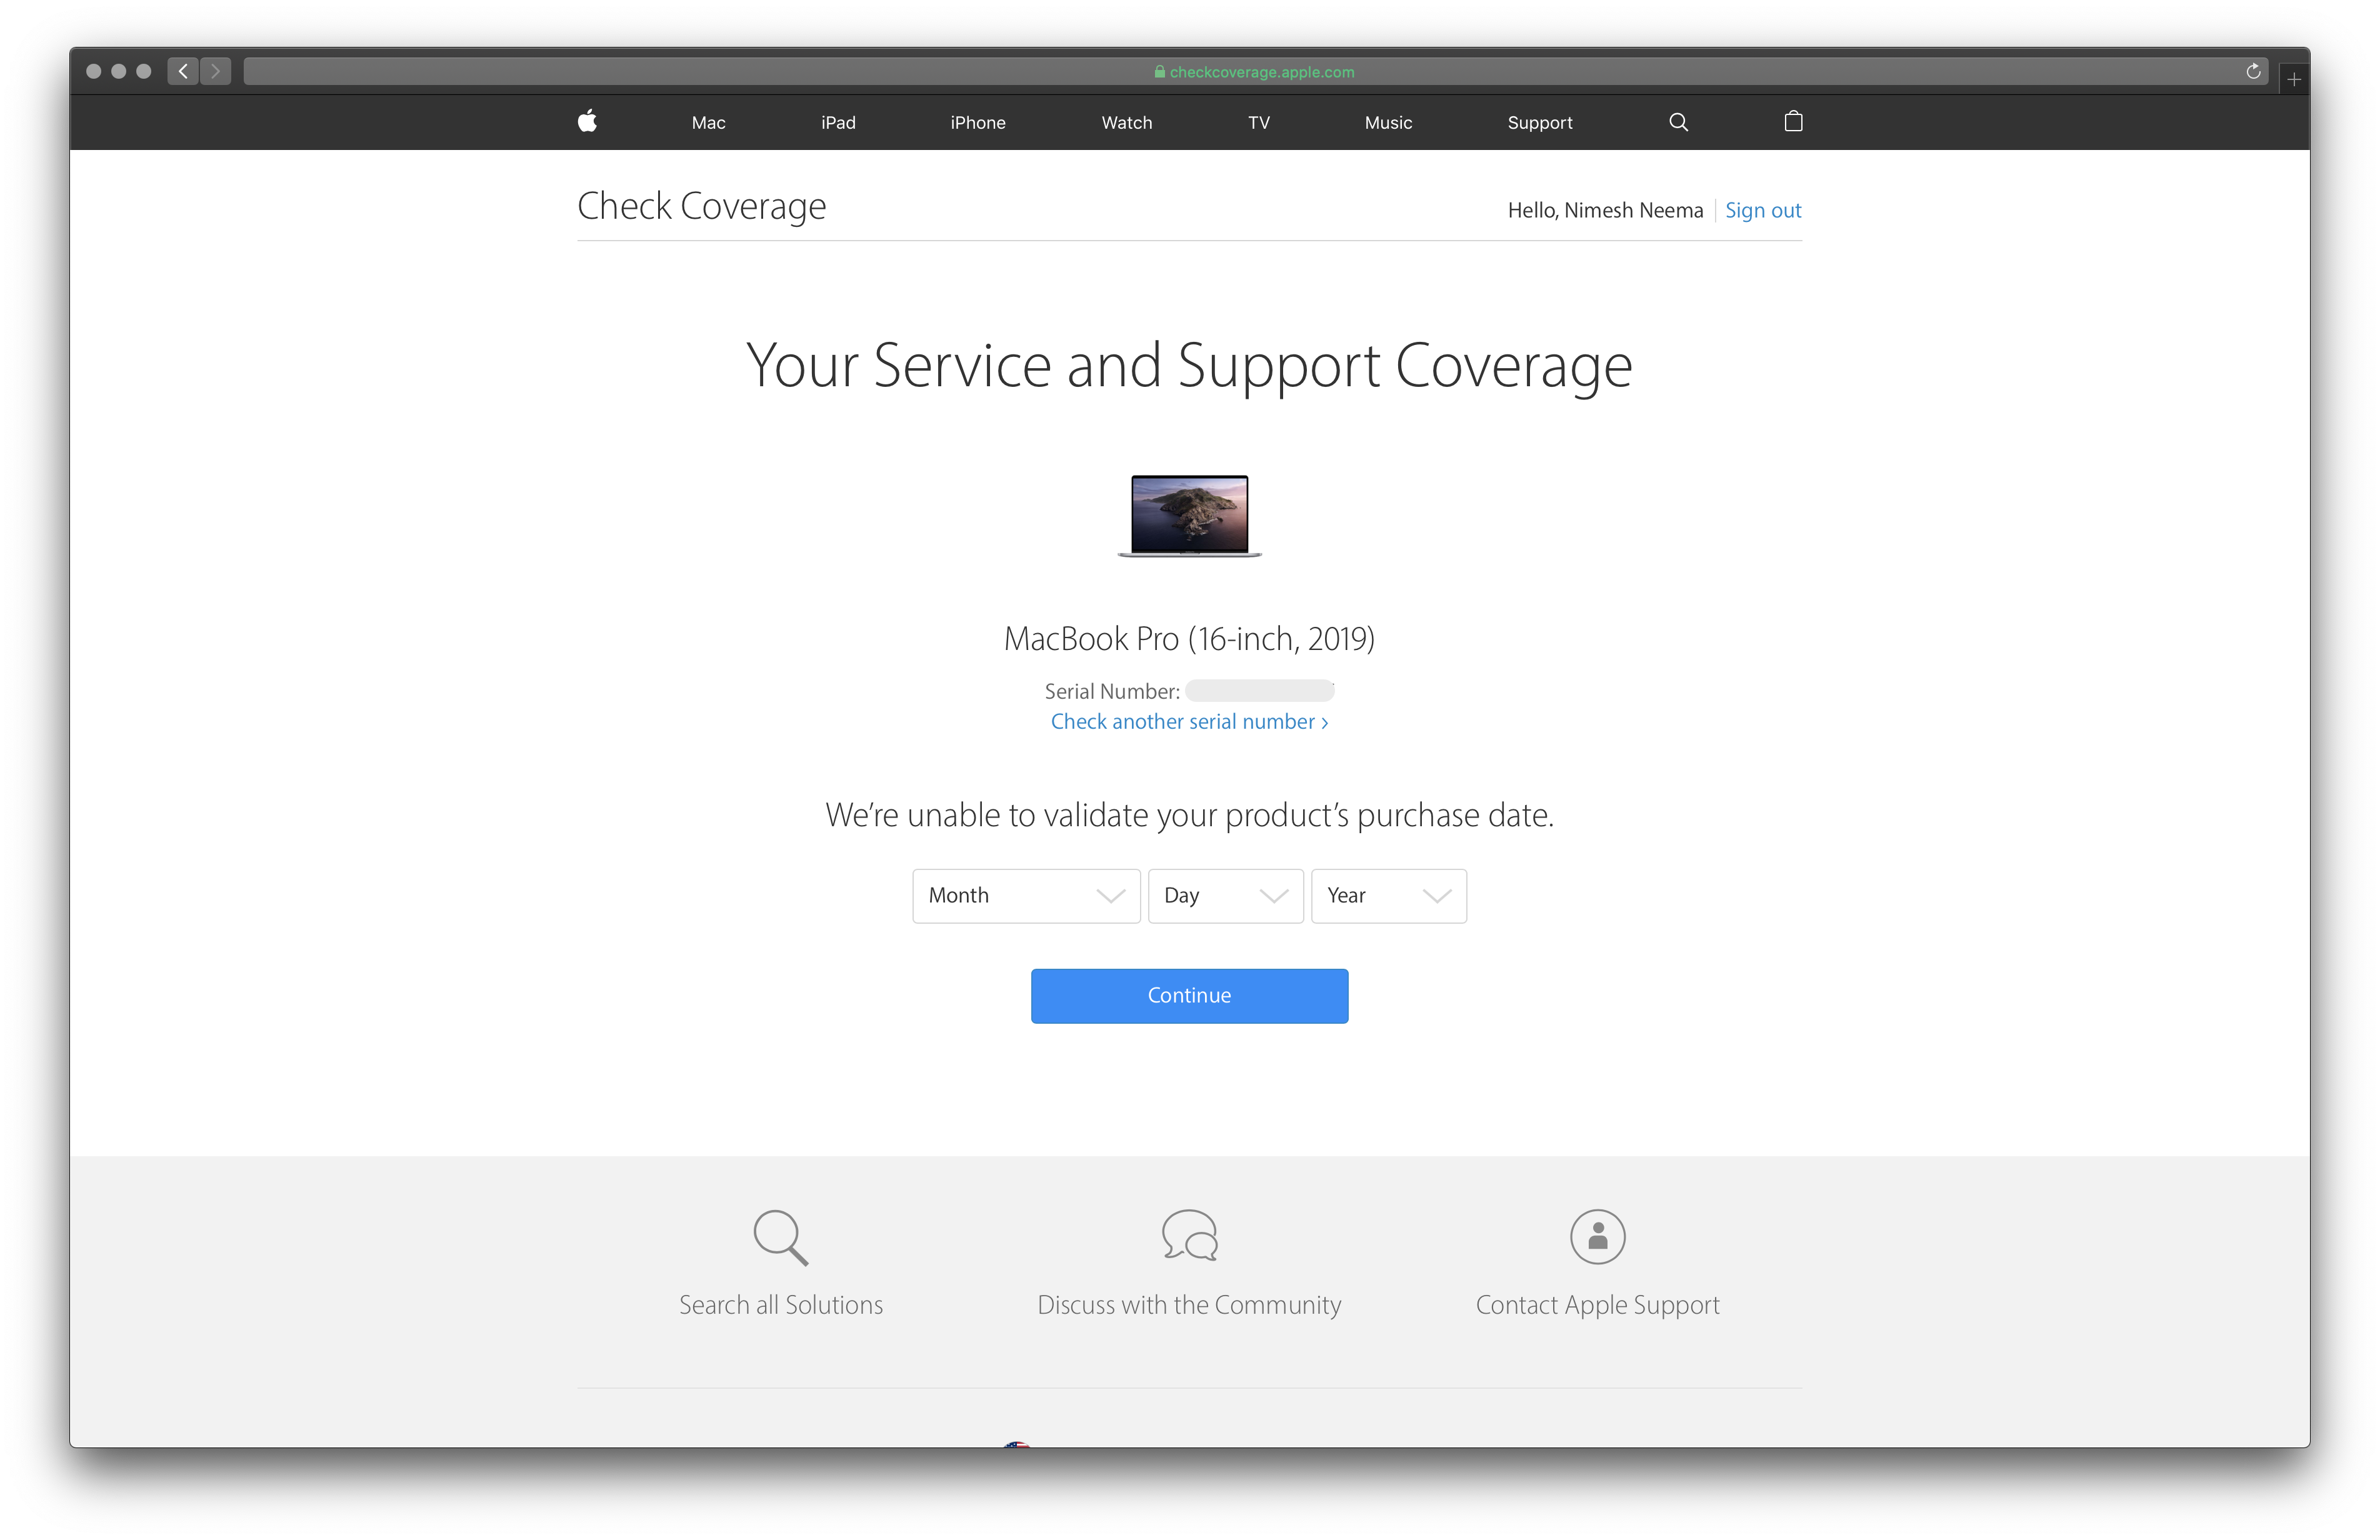Viewport: 2380px width, 1540px height.
Task: Go back with browser back arrow
Action: click(183, 71)
